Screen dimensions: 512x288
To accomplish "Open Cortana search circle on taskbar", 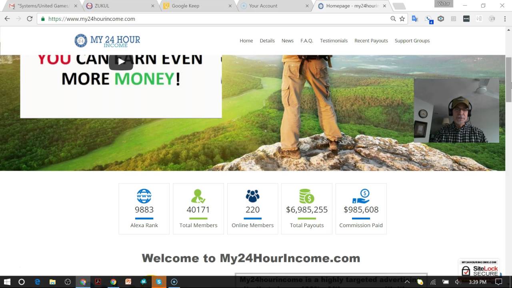I will click(x=22, y=282).
